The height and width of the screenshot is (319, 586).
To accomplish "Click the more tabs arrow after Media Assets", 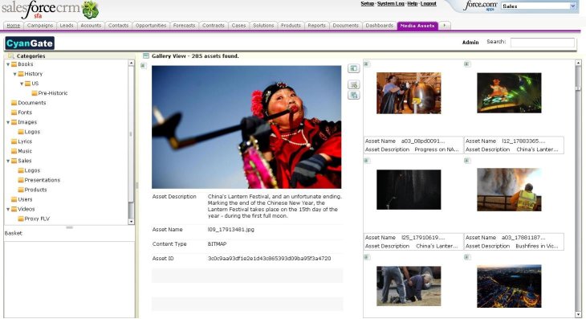I will (445, 26).
